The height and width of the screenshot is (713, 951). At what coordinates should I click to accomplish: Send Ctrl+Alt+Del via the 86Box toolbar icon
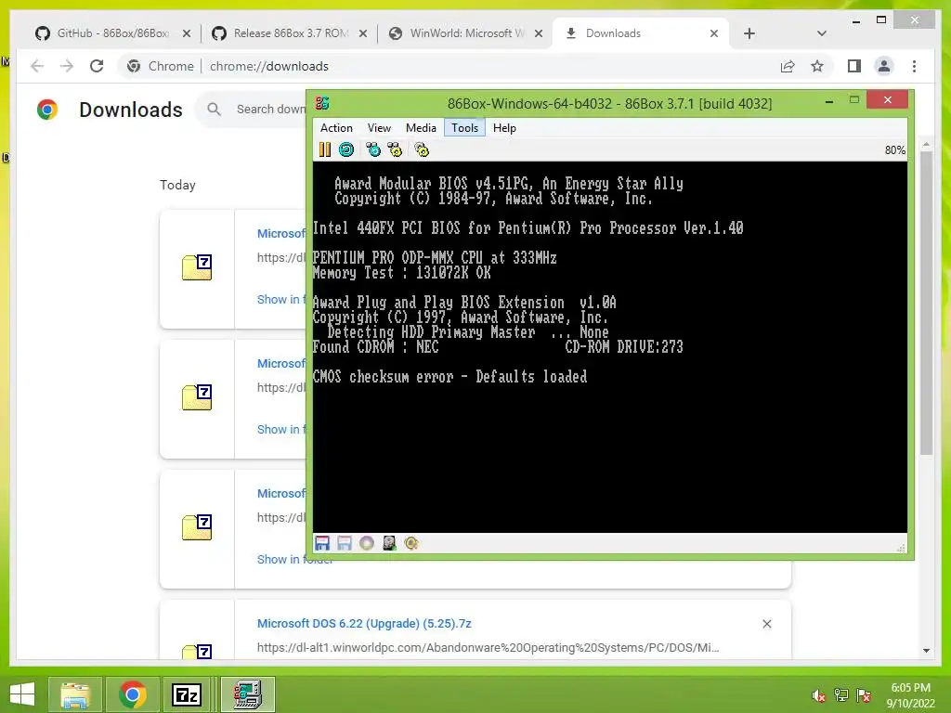373,149
